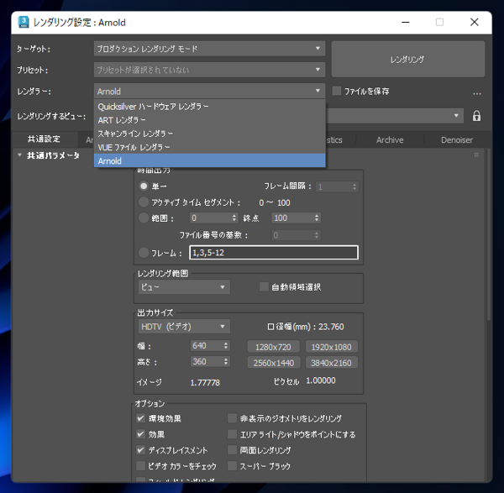Select Quicksilver ハードウェア レンダラー from list
The width and height of the screenshot is (504, 493).
(x=209, y=107)
